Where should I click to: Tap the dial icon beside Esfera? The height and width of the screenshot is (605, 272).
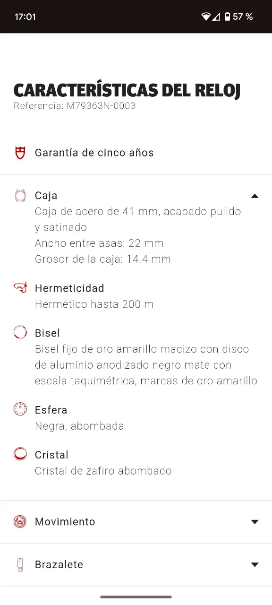[20, 409]
